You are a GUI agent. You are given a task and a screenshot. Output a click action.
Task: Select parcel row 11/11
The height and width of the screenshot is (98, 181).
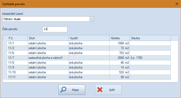pos(89,77)
